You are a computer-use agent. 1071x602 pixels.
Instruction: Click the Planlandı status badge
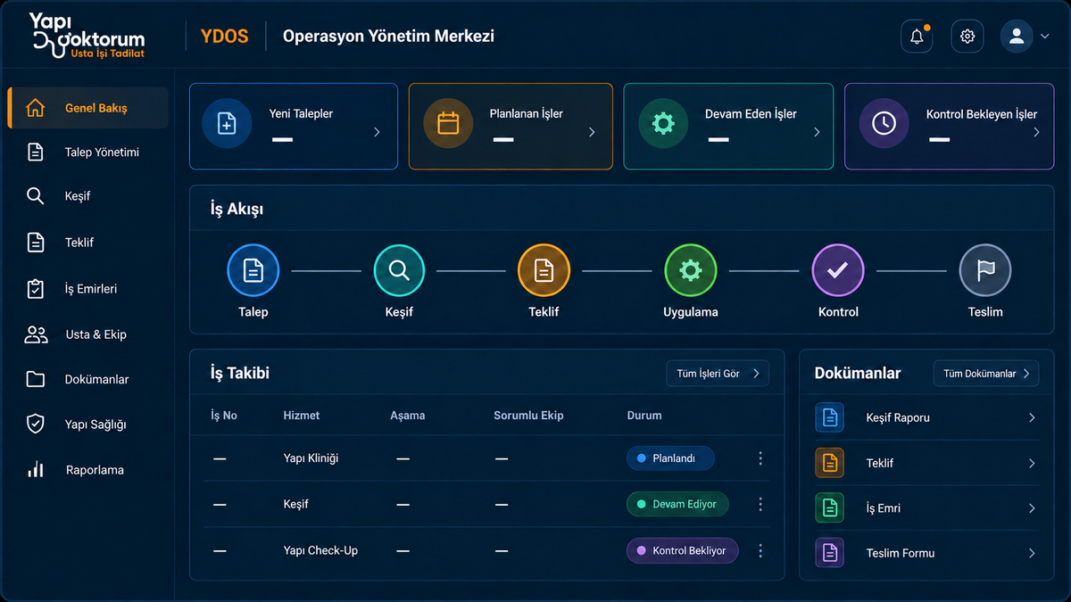(x=670, y=458)
